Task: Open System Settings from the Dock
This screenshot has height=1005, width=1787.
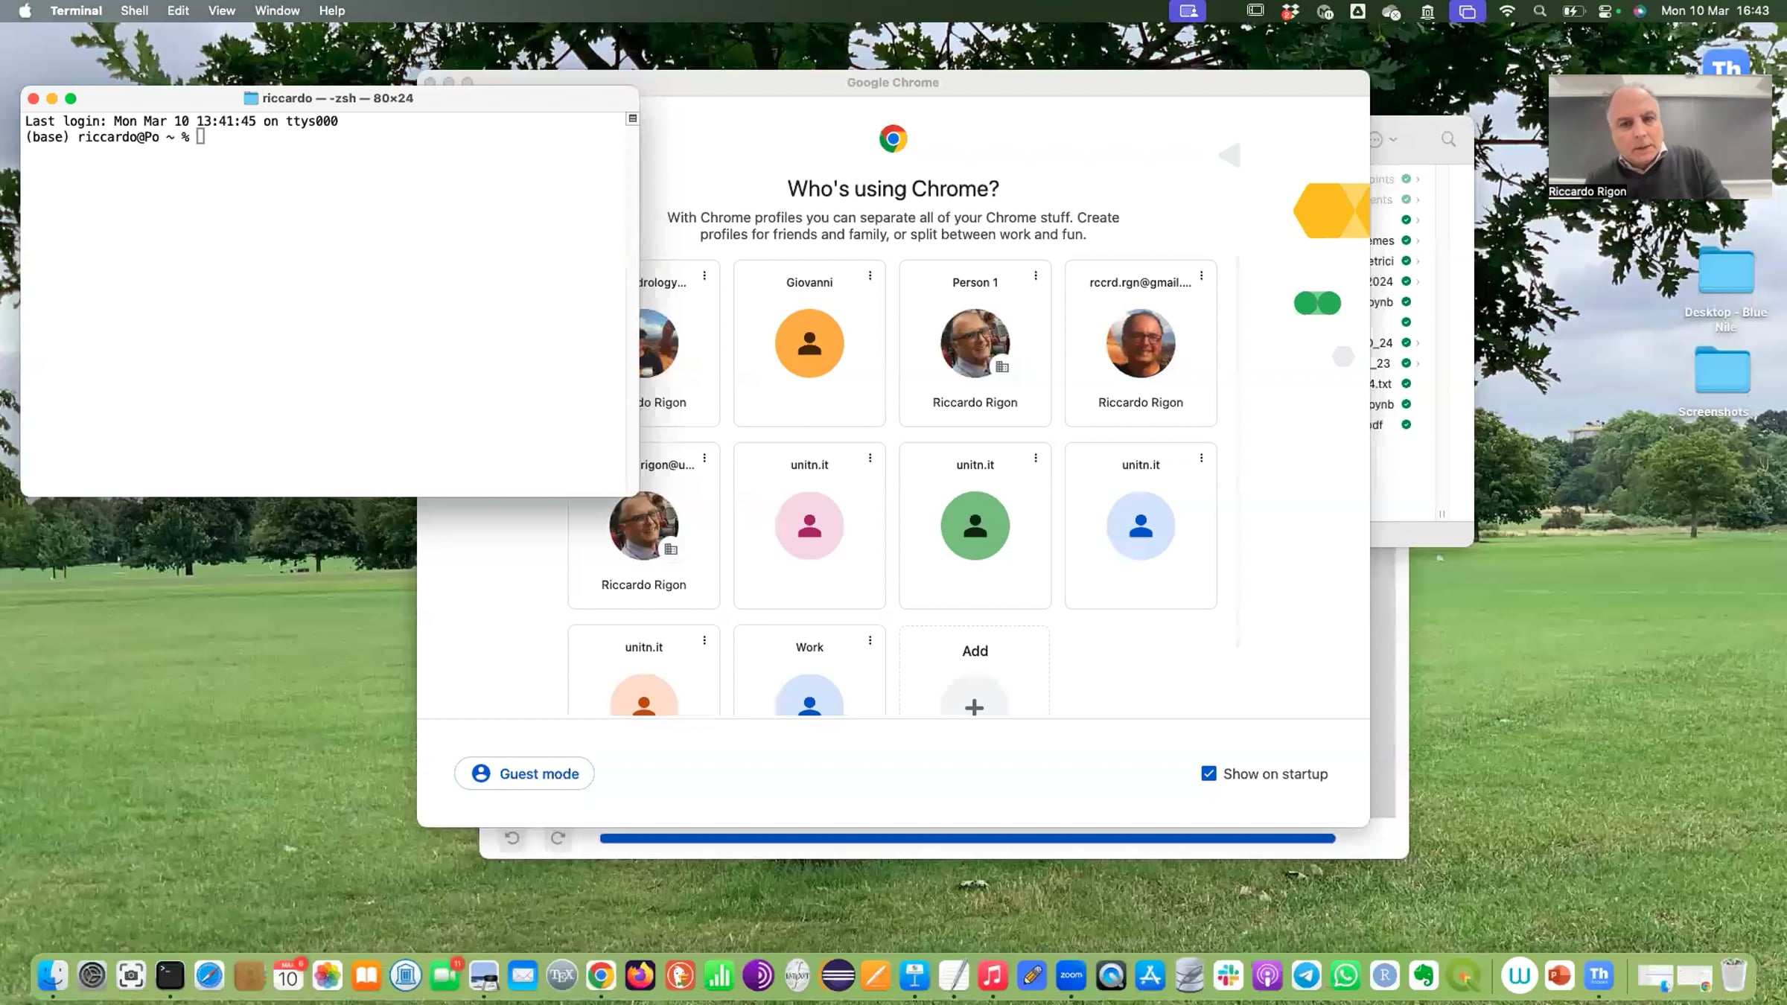Action: 92,975
